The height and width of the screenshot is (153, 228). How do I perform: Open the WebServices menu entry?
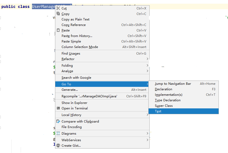tap(102, 140)
